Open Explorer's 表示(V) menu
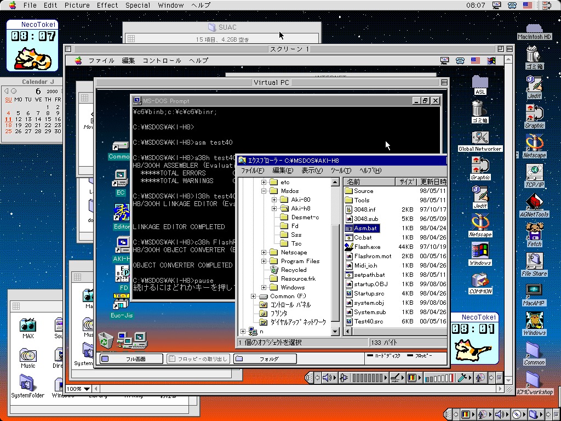This screenshot has height=421, width=561. (x=312, y=170)
